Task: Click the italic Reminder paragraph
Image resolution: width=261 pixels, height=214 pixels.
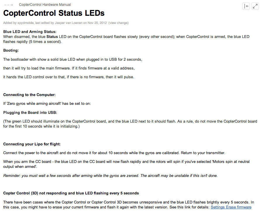Action: pyautogui.click(x=110, y=176)
